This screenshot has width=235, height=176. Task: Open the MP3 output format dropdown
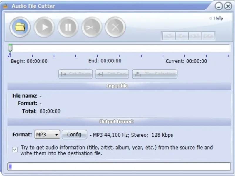47,134
